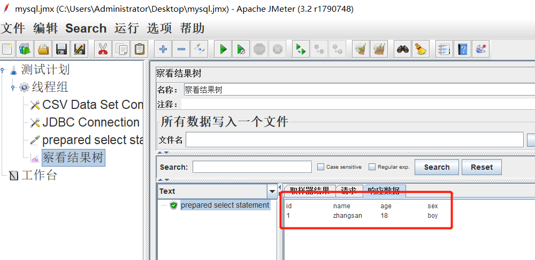This screenshot has width=535, height=260.
Task: Click the Reset Search broom icon
Action: click(421, 49)
